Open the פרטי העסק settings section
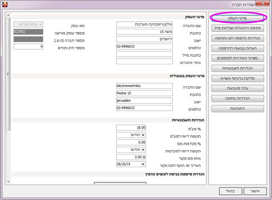The width and height of the screenshot is (272, 200). [237, 18]
